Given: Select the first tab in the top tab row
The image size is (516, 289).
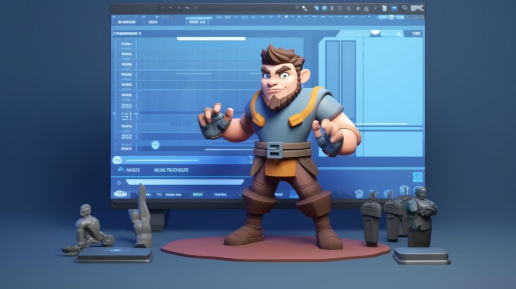Looking at the screenshot, I should pos(127,22).
